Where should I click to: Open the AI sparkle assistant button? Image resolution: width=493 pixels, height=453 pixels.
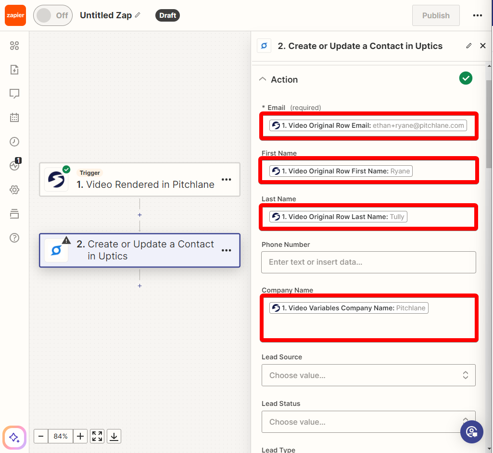click(14, 437)
